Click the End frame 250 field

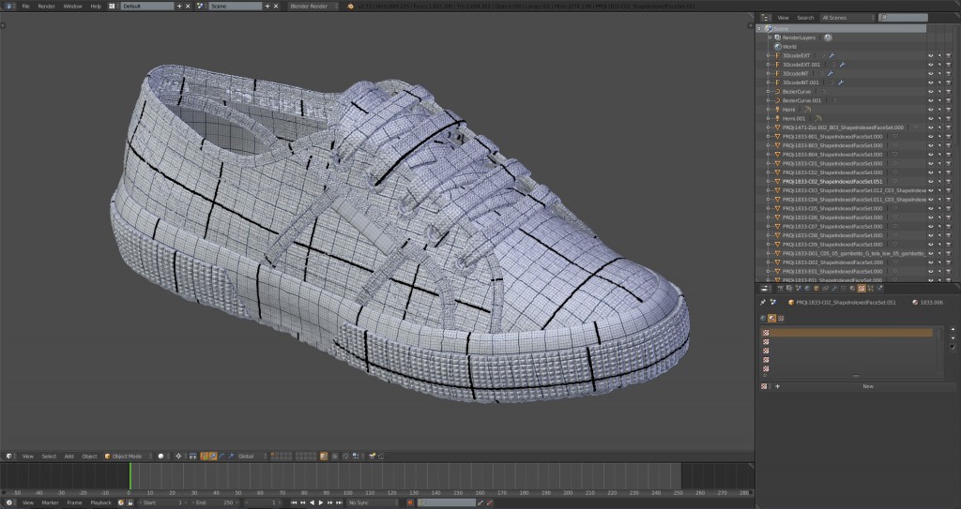coord(216,502)
